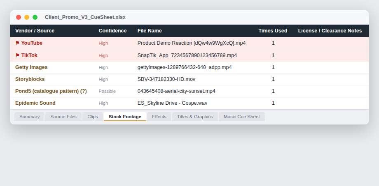Switch to Titles & Graphics tab
Screen dimensions: 379x186
[195, 117]
